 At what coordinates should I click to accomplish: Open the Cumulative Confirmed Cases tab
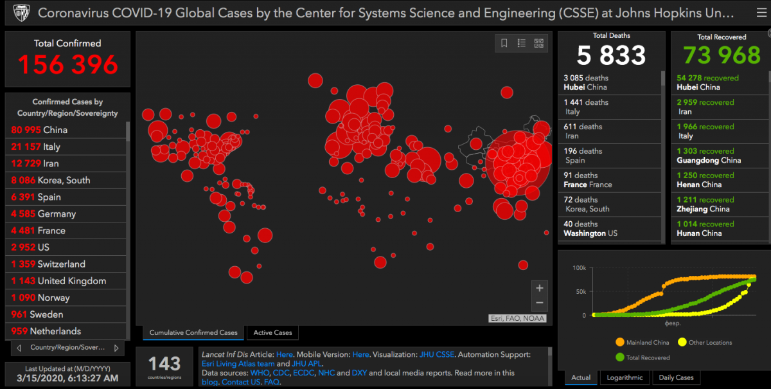click(193, 332)
